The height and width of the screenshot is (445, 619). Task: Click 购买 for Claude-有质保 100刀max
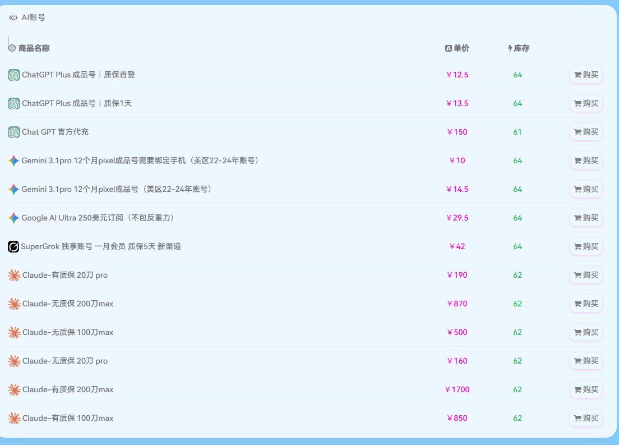coord(586,418)
